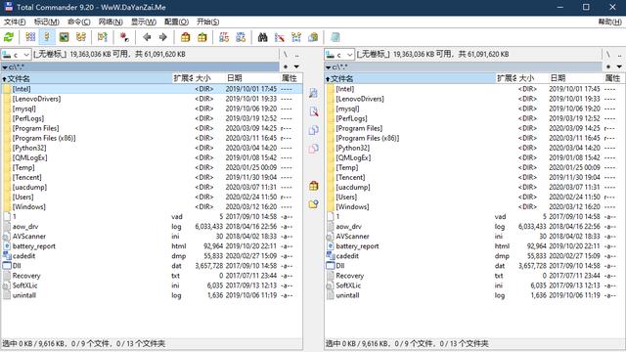
Task: Click the green Refresh toolbar icon
Action: click(x=9, y=37)
